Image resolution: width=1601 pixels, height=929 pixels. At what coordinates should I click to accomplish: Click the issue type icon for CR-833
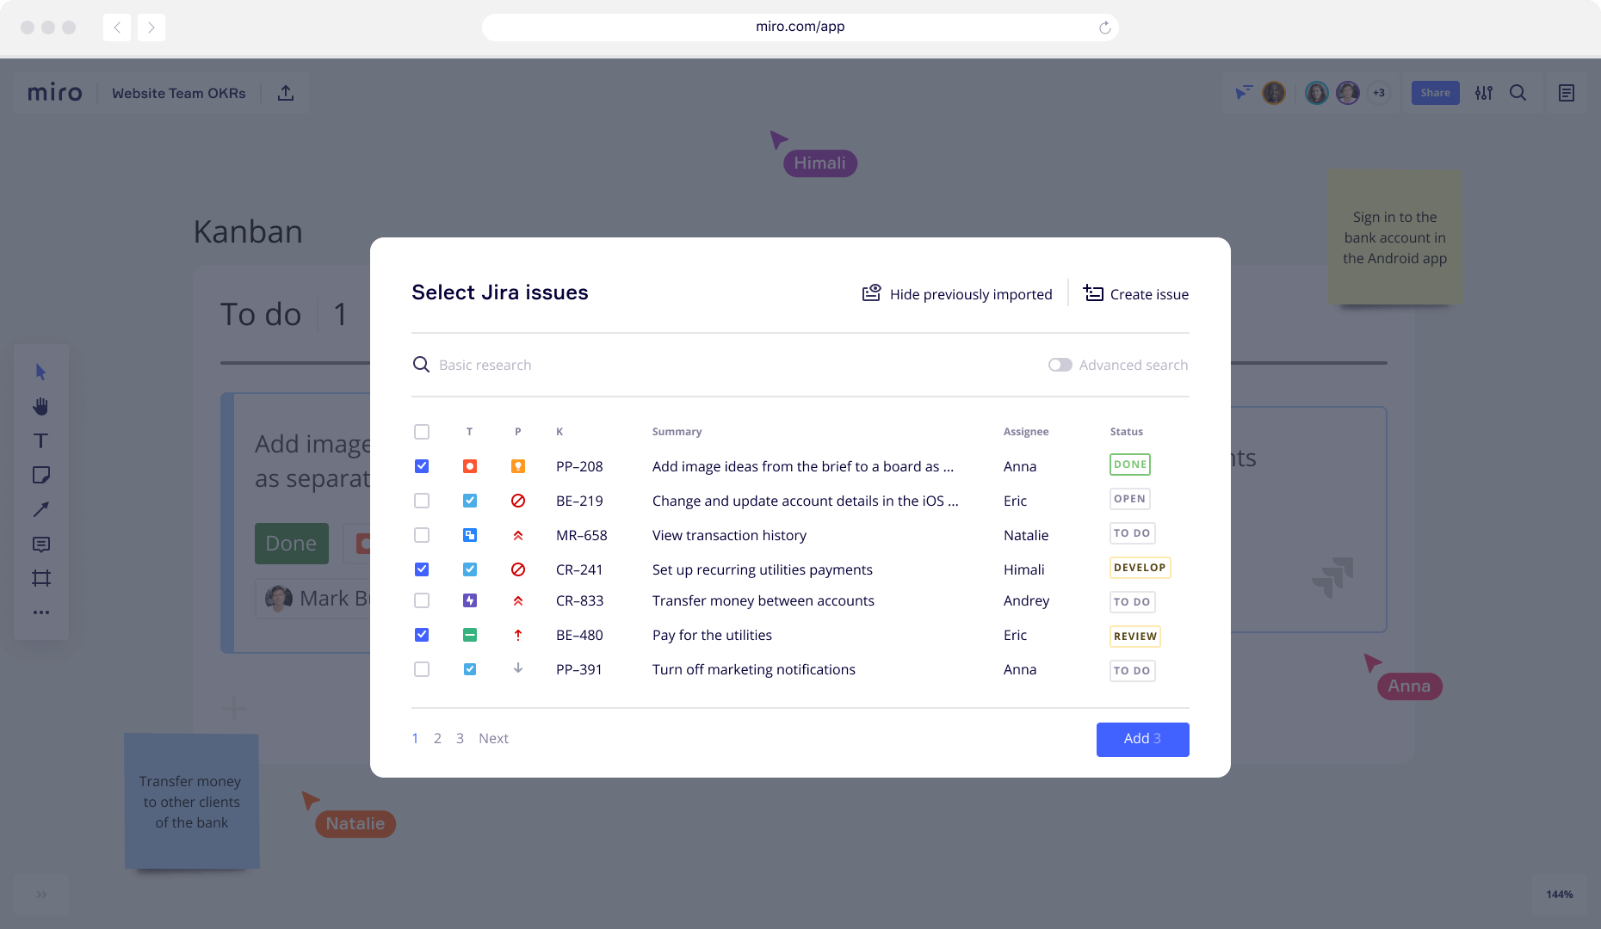(x=470, y=600)
